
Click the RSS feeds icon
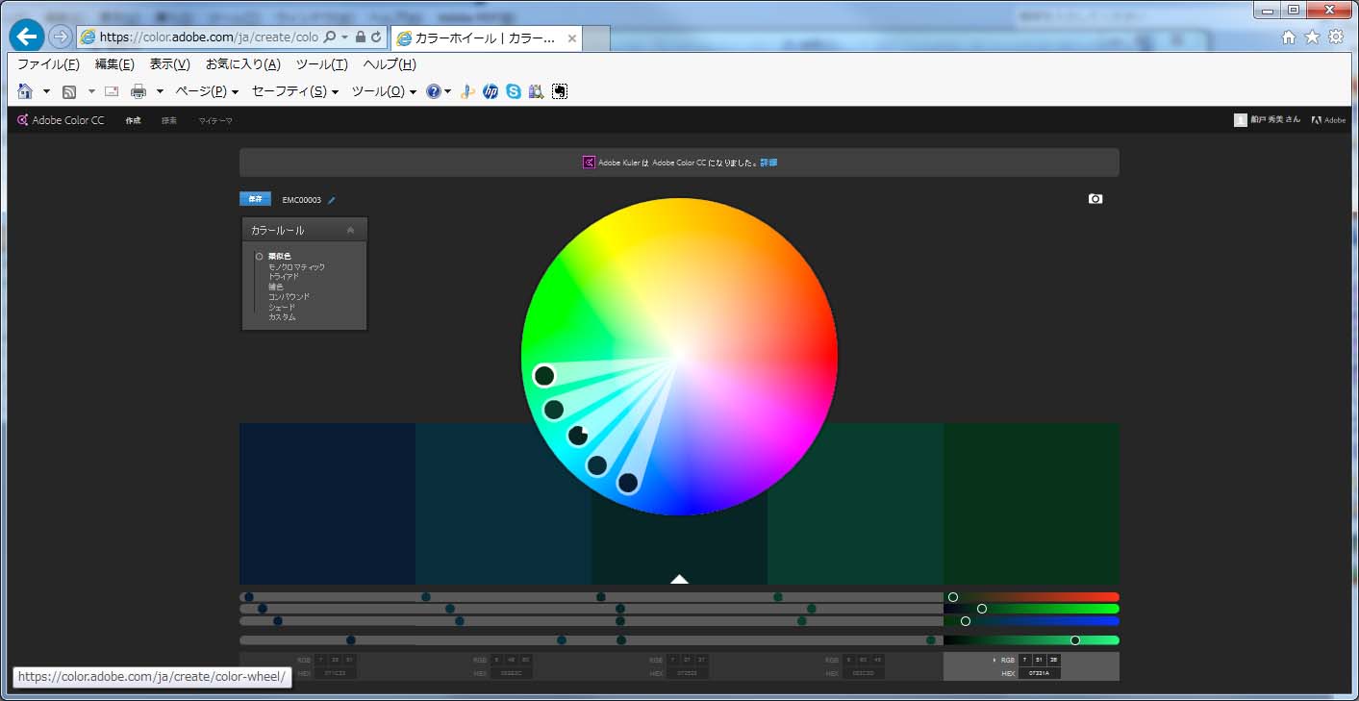pos(69,91)
